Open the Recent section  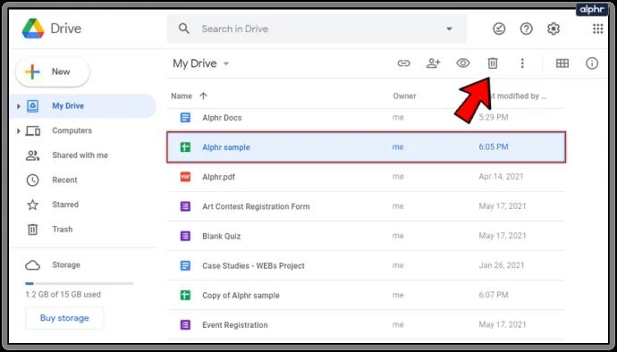click(64, 180)
